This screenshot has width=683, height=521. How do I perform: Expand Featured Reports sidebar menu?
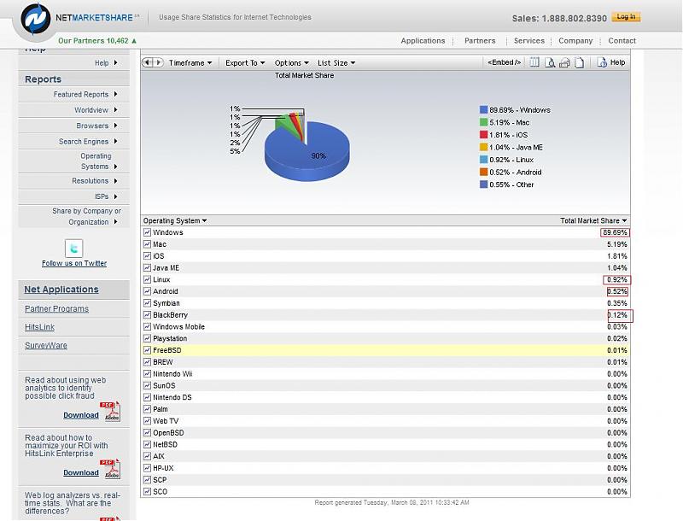(x=85, y=95)
